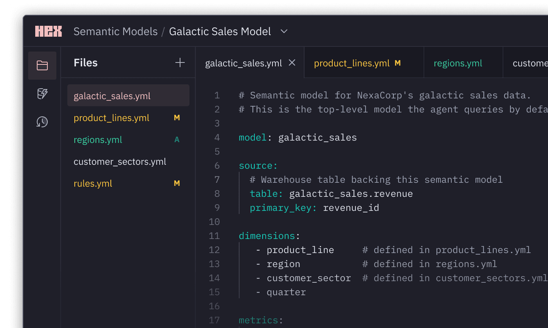Expand the Galactic Sales Model dropdown chevron

pyautogui.click(x=284, y=32)
